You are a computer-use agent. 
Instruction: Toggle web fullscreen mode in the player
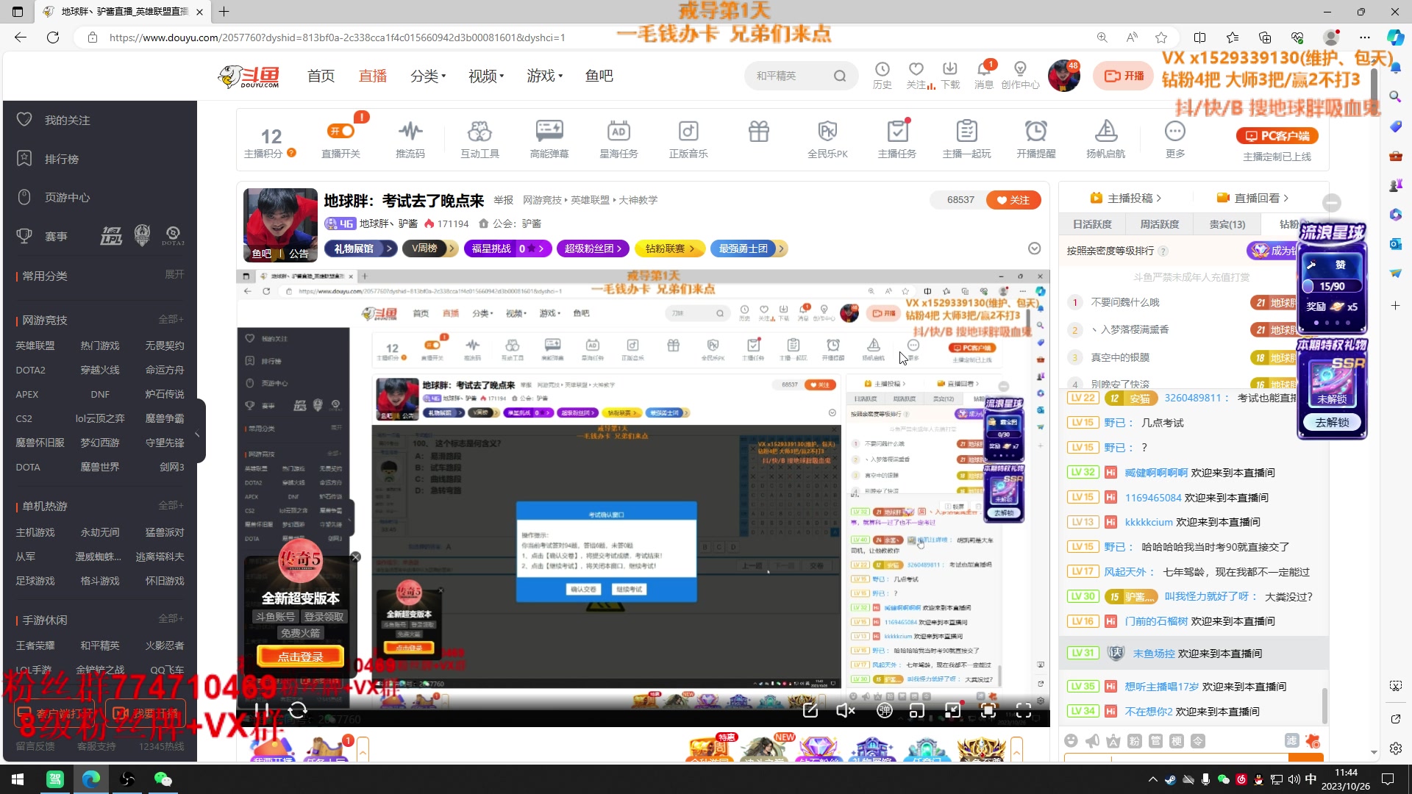point(988,710)
